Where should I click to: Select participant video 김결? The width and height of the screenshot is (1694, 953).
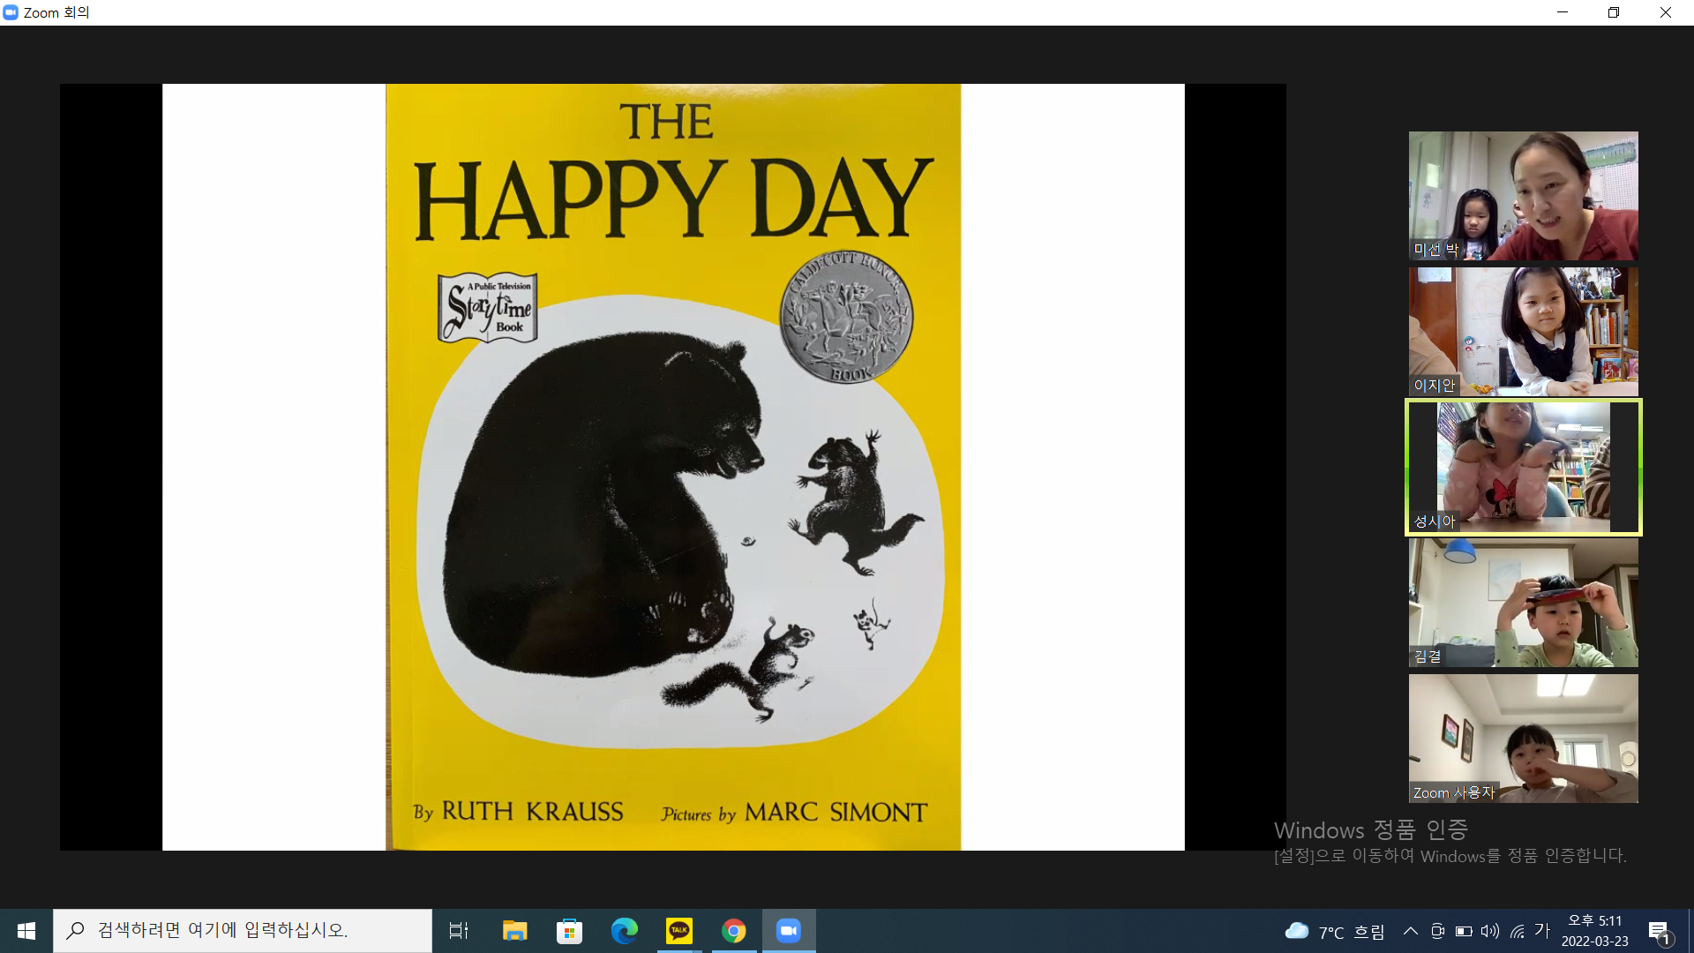click(1523, 603)
